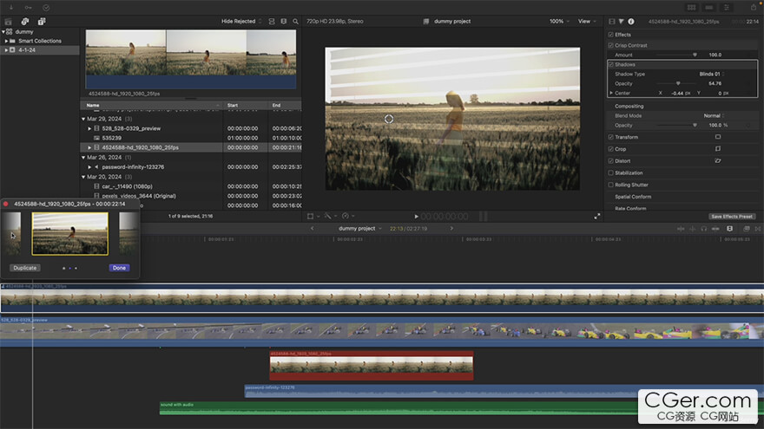Enable Crop onscreen controls icon
This screenshot has height=429, width=764.
718,149
